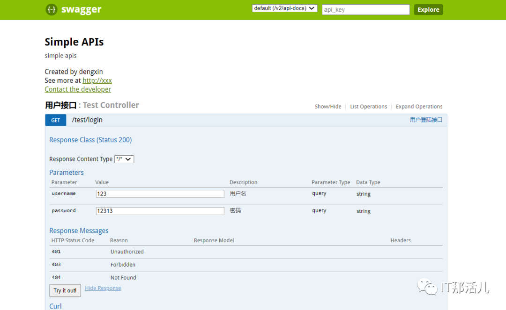Image resolution: width=506 pixels, height=310 pixels.
Task: Click the Try it out! button
Action: [65, 290]
